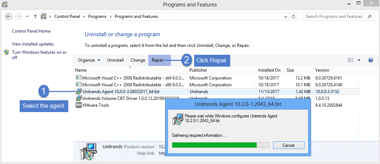This screenshot has height=164, width=380.
Task: Click the VMware Tools vm icon
Action: (x=79, y=105)
